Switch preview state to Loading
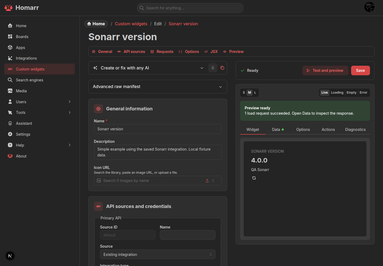383x266 pixels. click(x=337, y=93)
